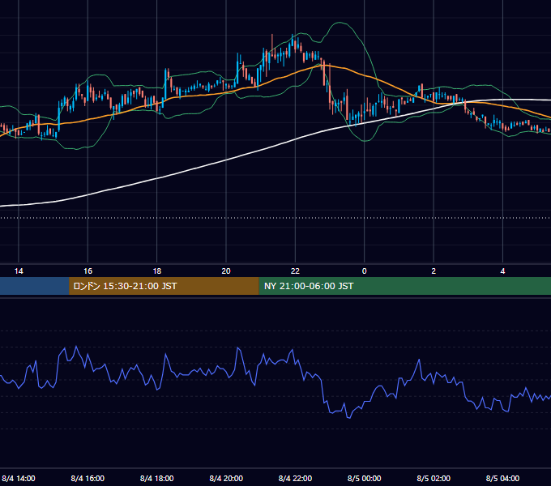Image resolution: width=551 pixels, height=486 pixels.
Task: Click the 8/5 00:00 time label
Action: click(x=365, y=479)
